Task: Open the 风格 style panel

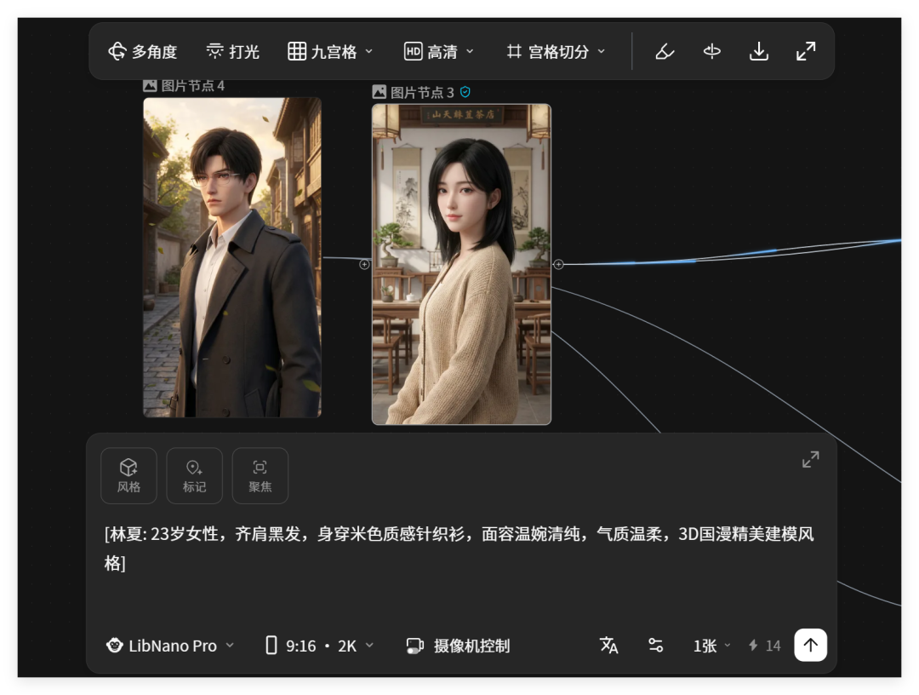Action: coord(128,475)
